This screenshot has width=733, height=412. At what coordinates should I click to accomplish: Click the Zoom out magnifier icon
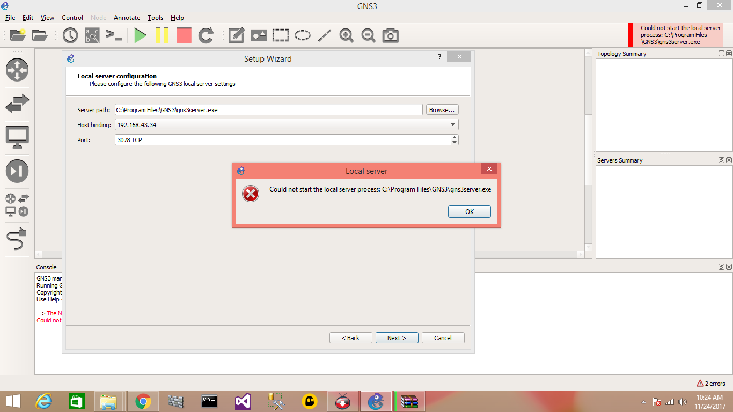point(369,35)
